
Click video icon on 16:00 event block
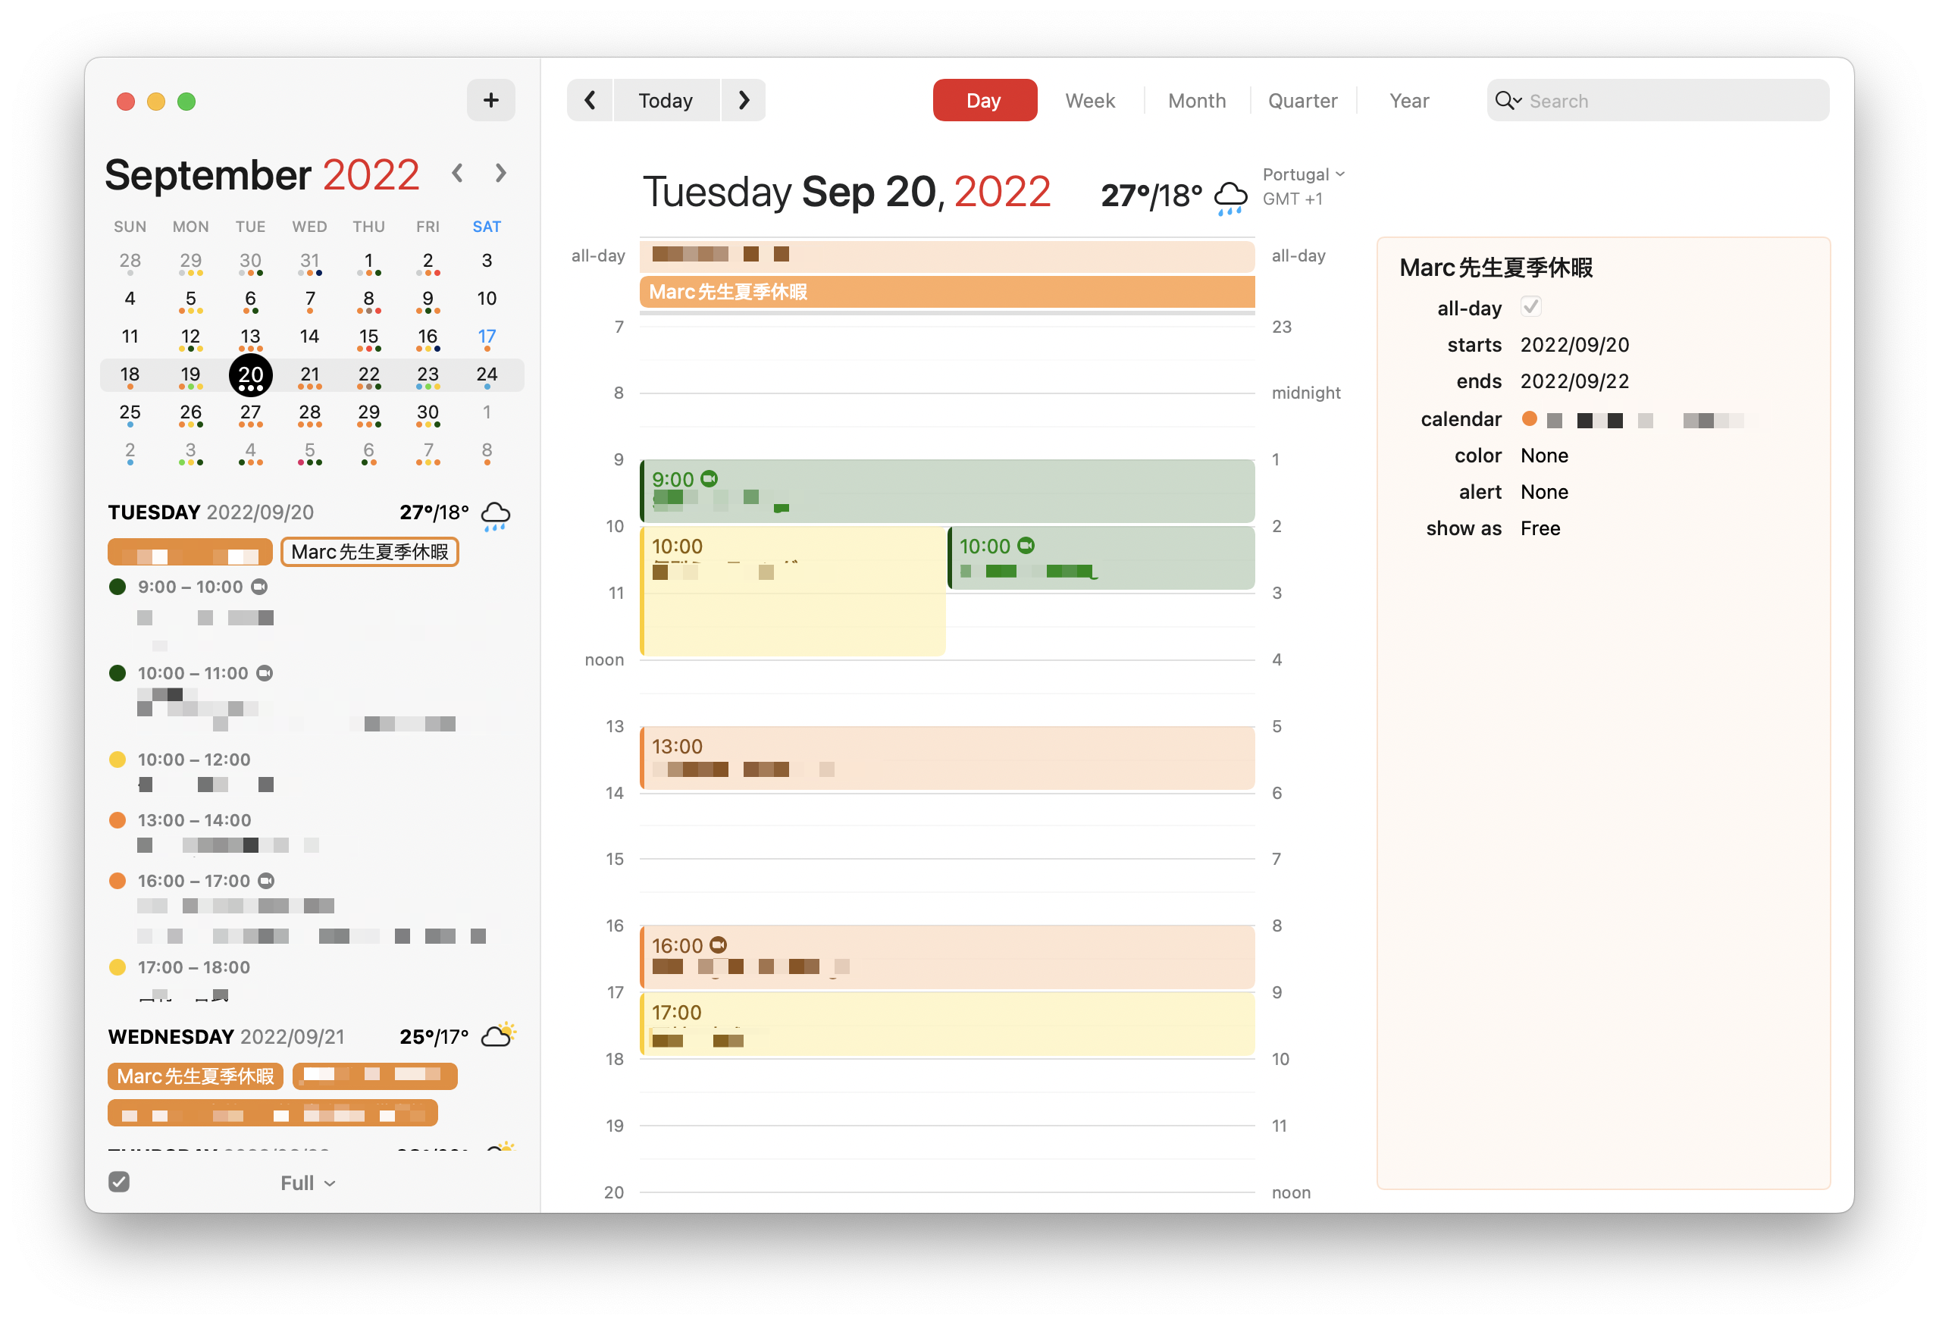tap(719, 944)
